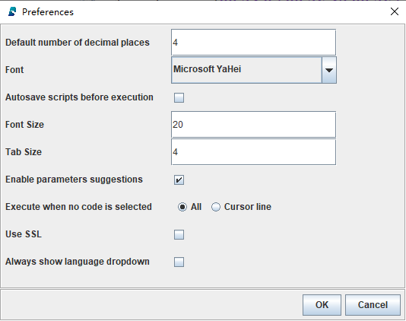The image size is (406, 321).
Task: Close the Preferences dialog with X
Action: [x=395, y=11]
